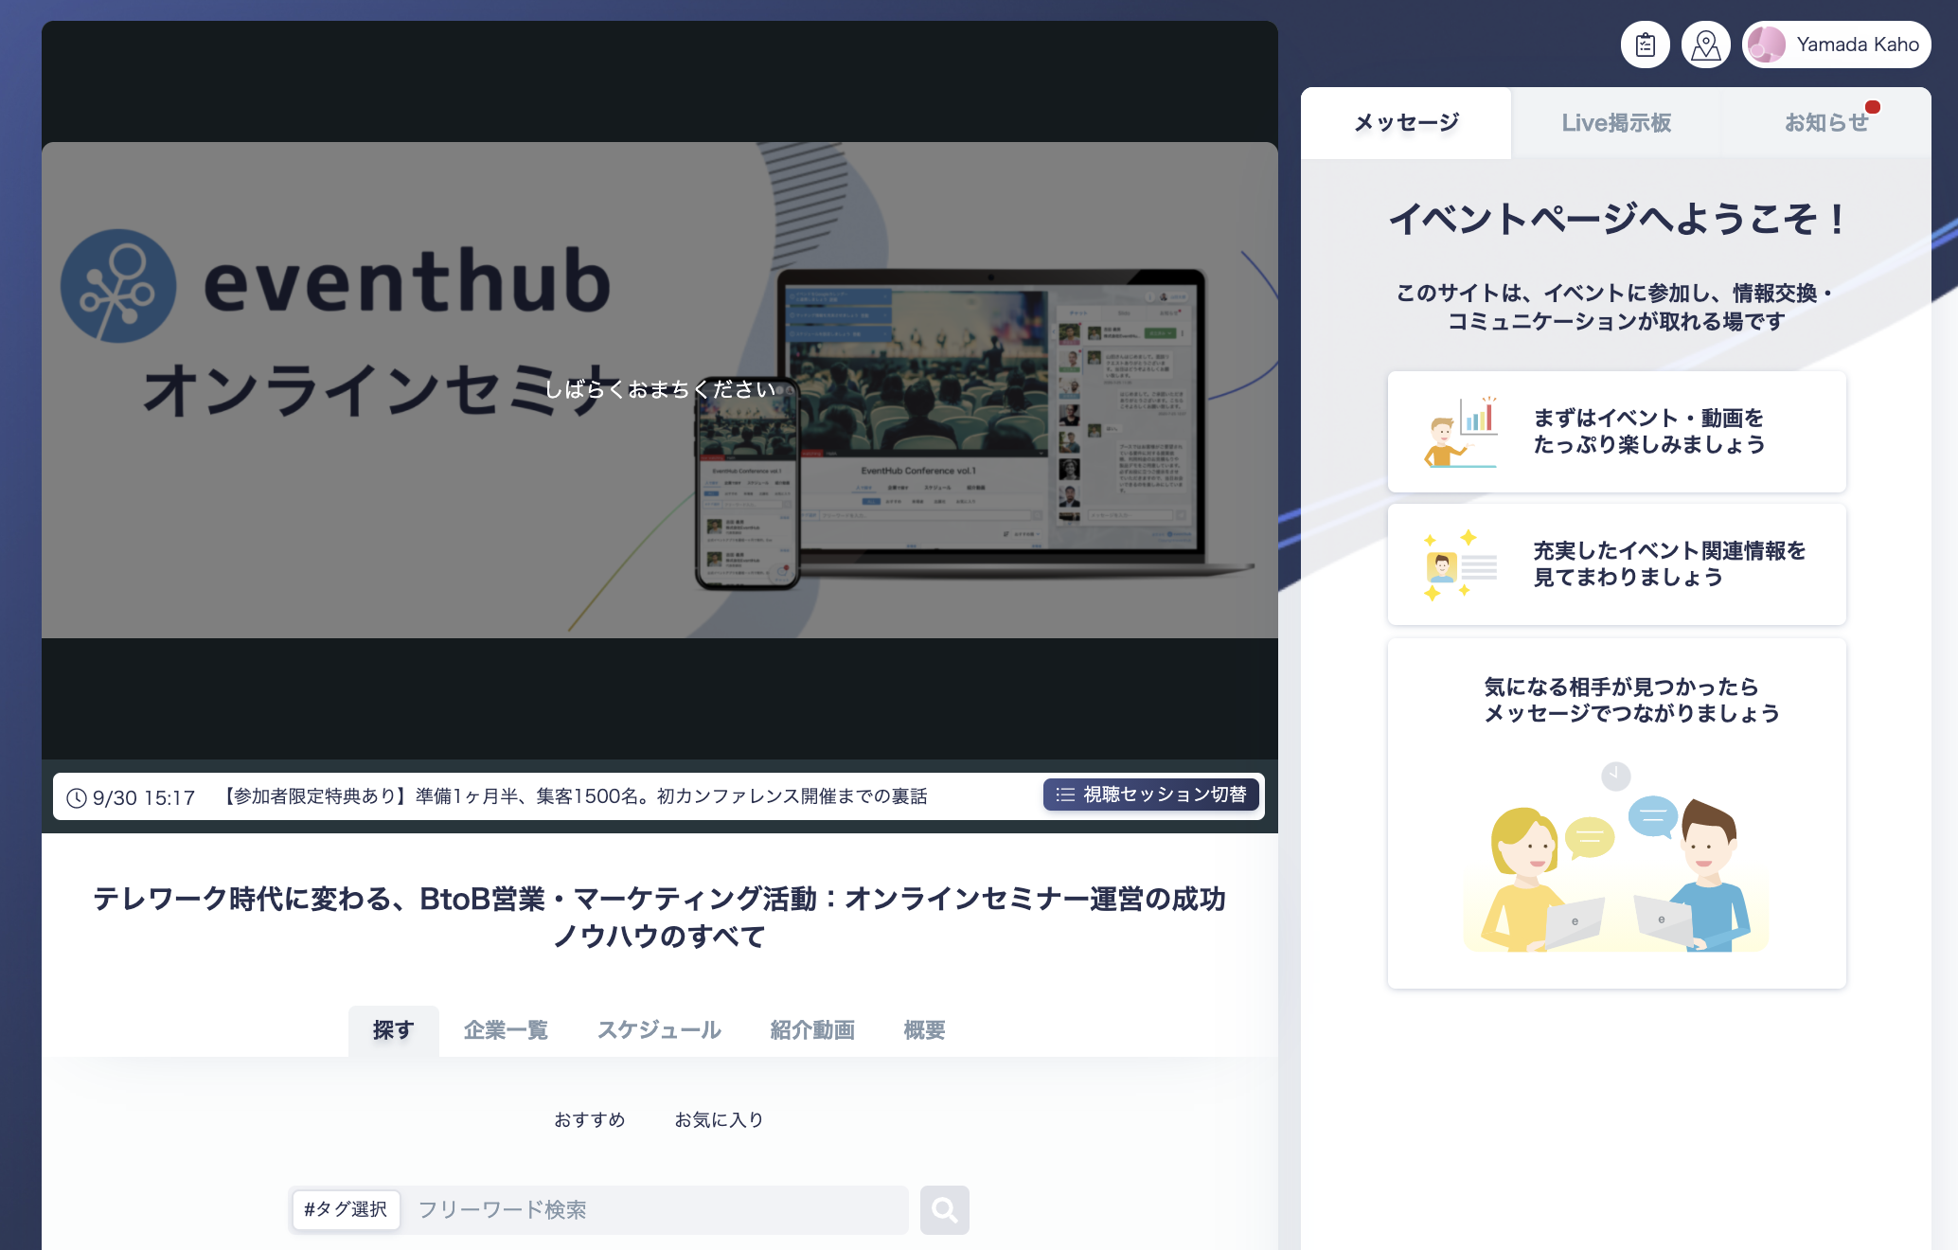This screenshot has height=1250, width=1958.
Task: Click the clock icon beside 9/30 15:17
Action: 77,798
